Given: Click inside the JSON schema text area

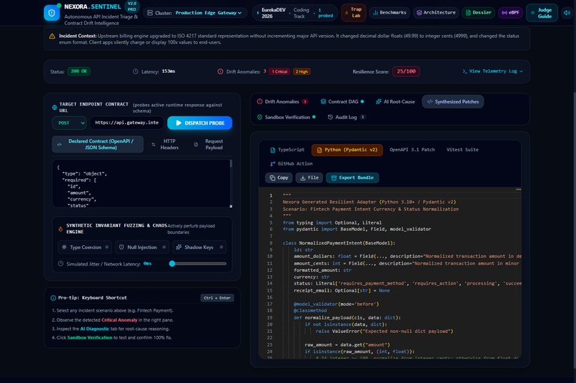Looking at the screenshot, I should click(x=141, y=183).
